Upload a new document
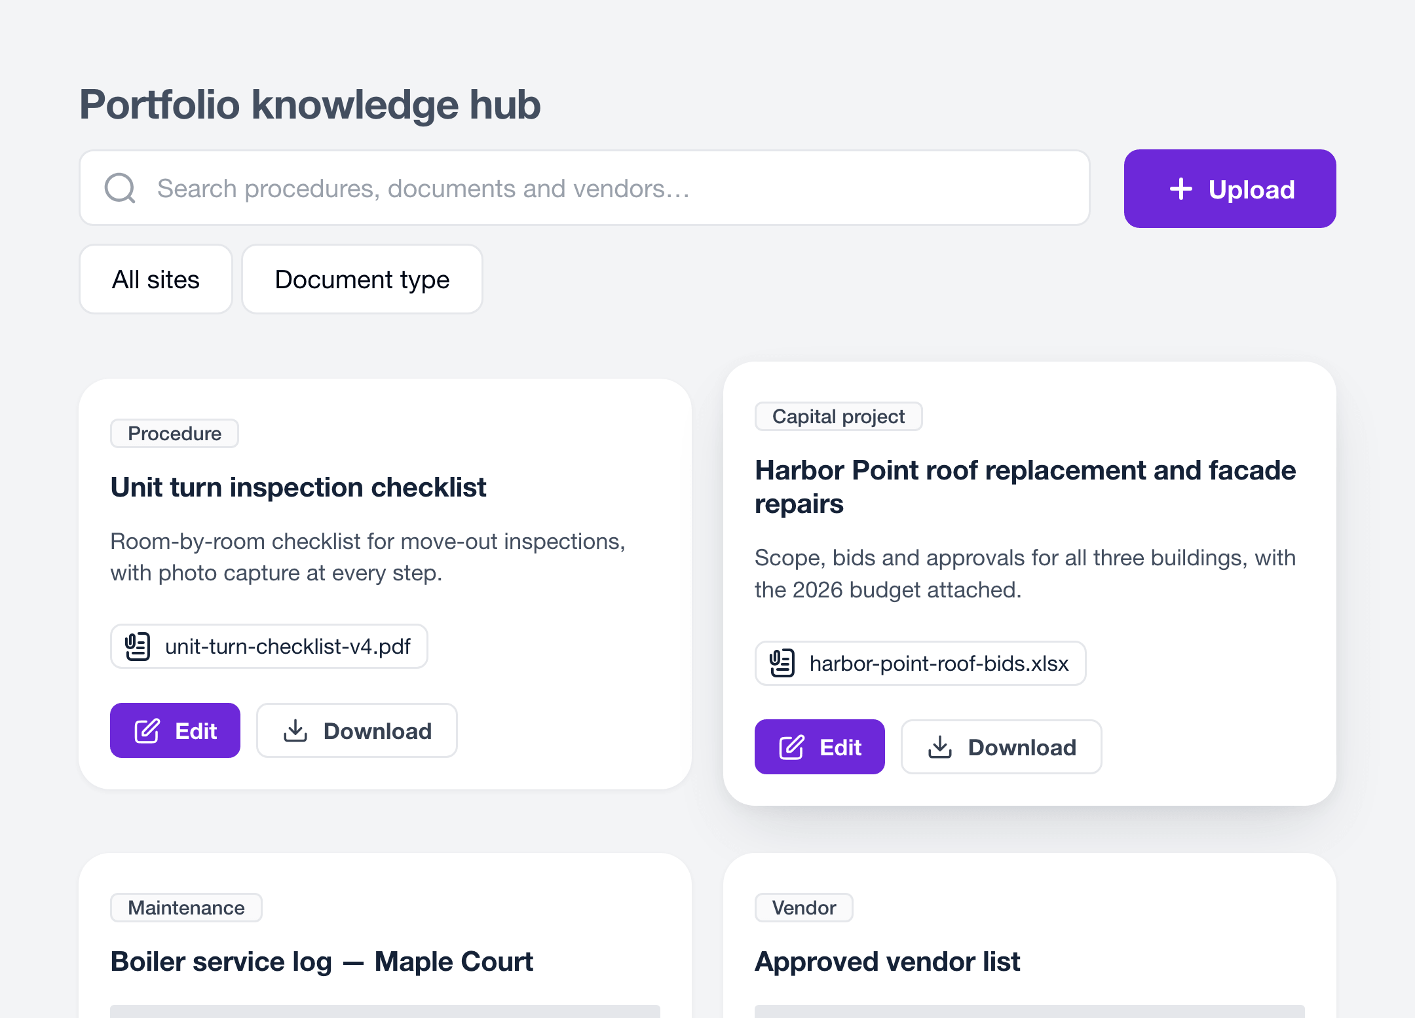 click(x=1230, y=189)
